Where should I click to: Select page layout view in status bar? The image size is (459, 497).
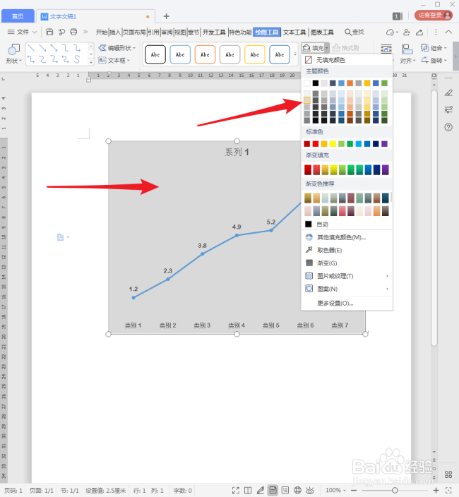(x=273, y=491)
